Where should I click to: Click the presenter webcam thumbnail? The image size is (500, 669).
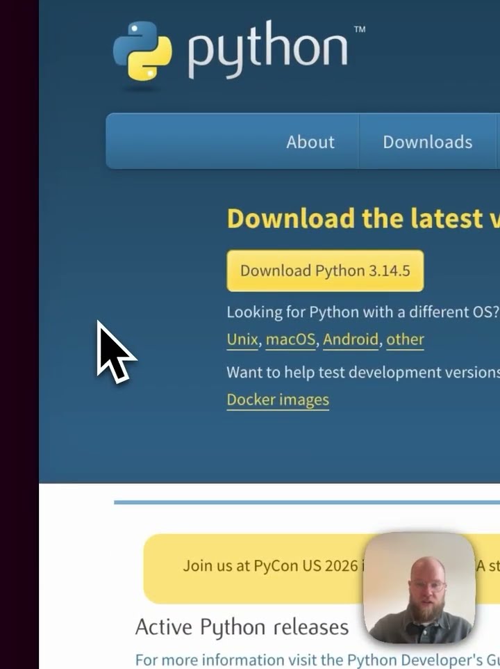(x=419, y=588)
